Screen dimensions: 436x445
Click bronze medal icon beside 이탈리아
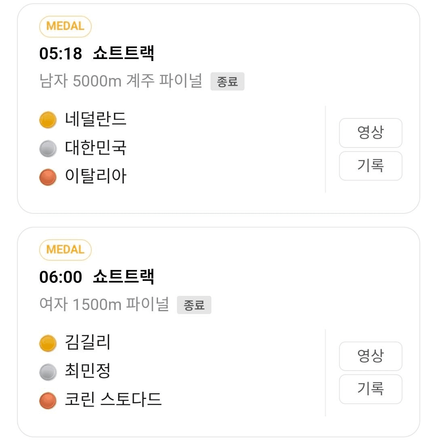[x=48, y=177]
